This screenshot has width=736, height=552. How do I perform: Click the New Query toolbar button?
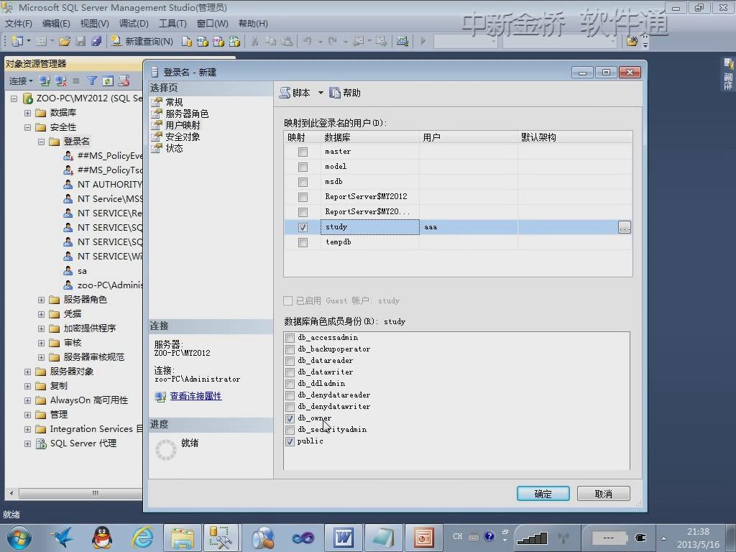coord(142,41)
